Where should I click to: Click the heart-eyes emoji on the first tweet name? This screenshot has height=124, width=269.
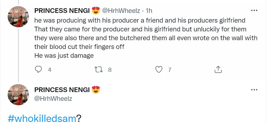(x=96, y=11)
